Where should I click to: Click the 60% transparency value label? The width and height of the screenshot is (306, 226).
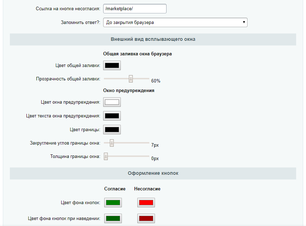point(156,81)
